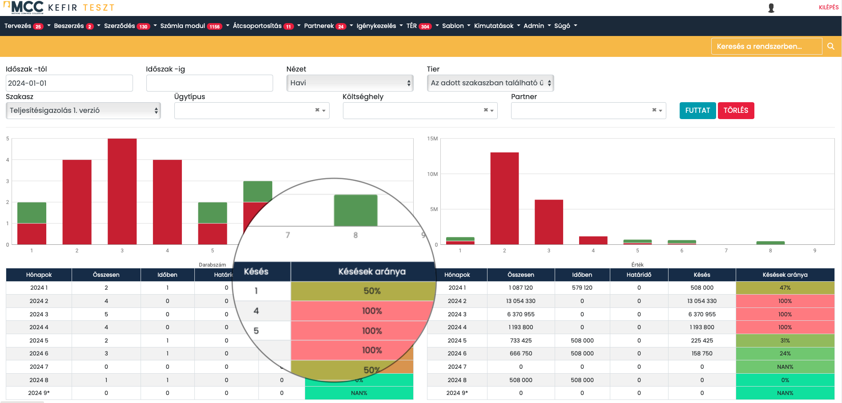The width and height of the screenshot is (842, 403).
Task: Click the month 3 red bar in Darabszám chart
Action: pos(122,191)
